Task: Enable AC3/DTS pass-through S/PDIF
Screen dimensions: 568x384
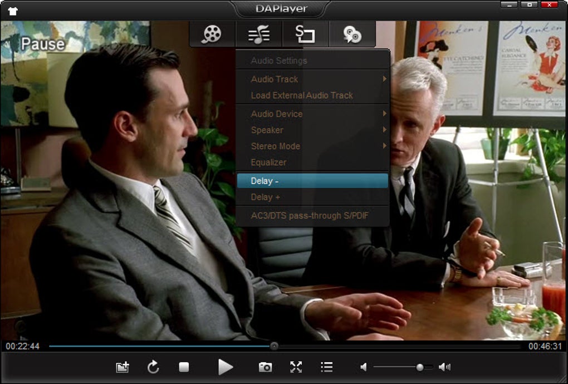Action: pyautogui.click(x=310, y=215)
